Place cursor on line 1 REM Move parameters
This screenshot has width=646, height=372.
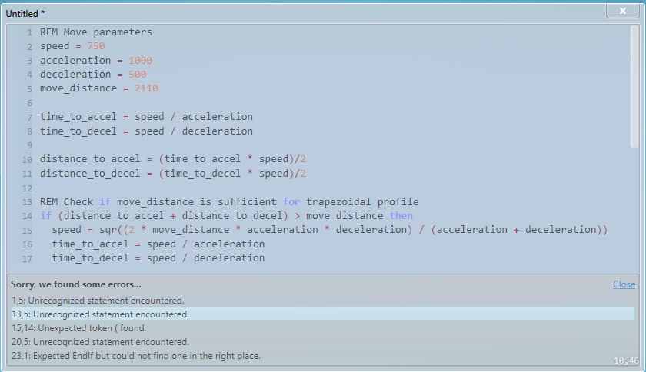tap(96, 32)
